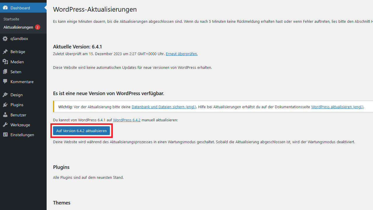Select Aktualisierungen submenu entry
Screen dimensions: 373x210
[18, 27]
